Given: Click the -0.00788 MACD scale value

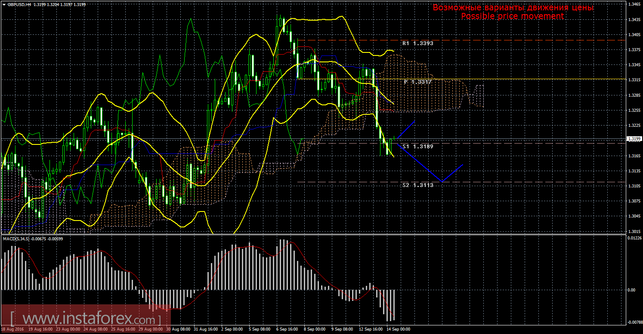Looking at the screenshot, I should 634,322.
